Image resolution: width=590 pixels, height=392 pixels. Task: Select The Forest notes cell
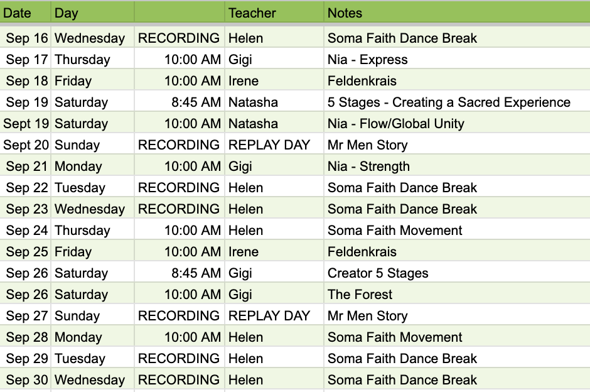point(457,294)
